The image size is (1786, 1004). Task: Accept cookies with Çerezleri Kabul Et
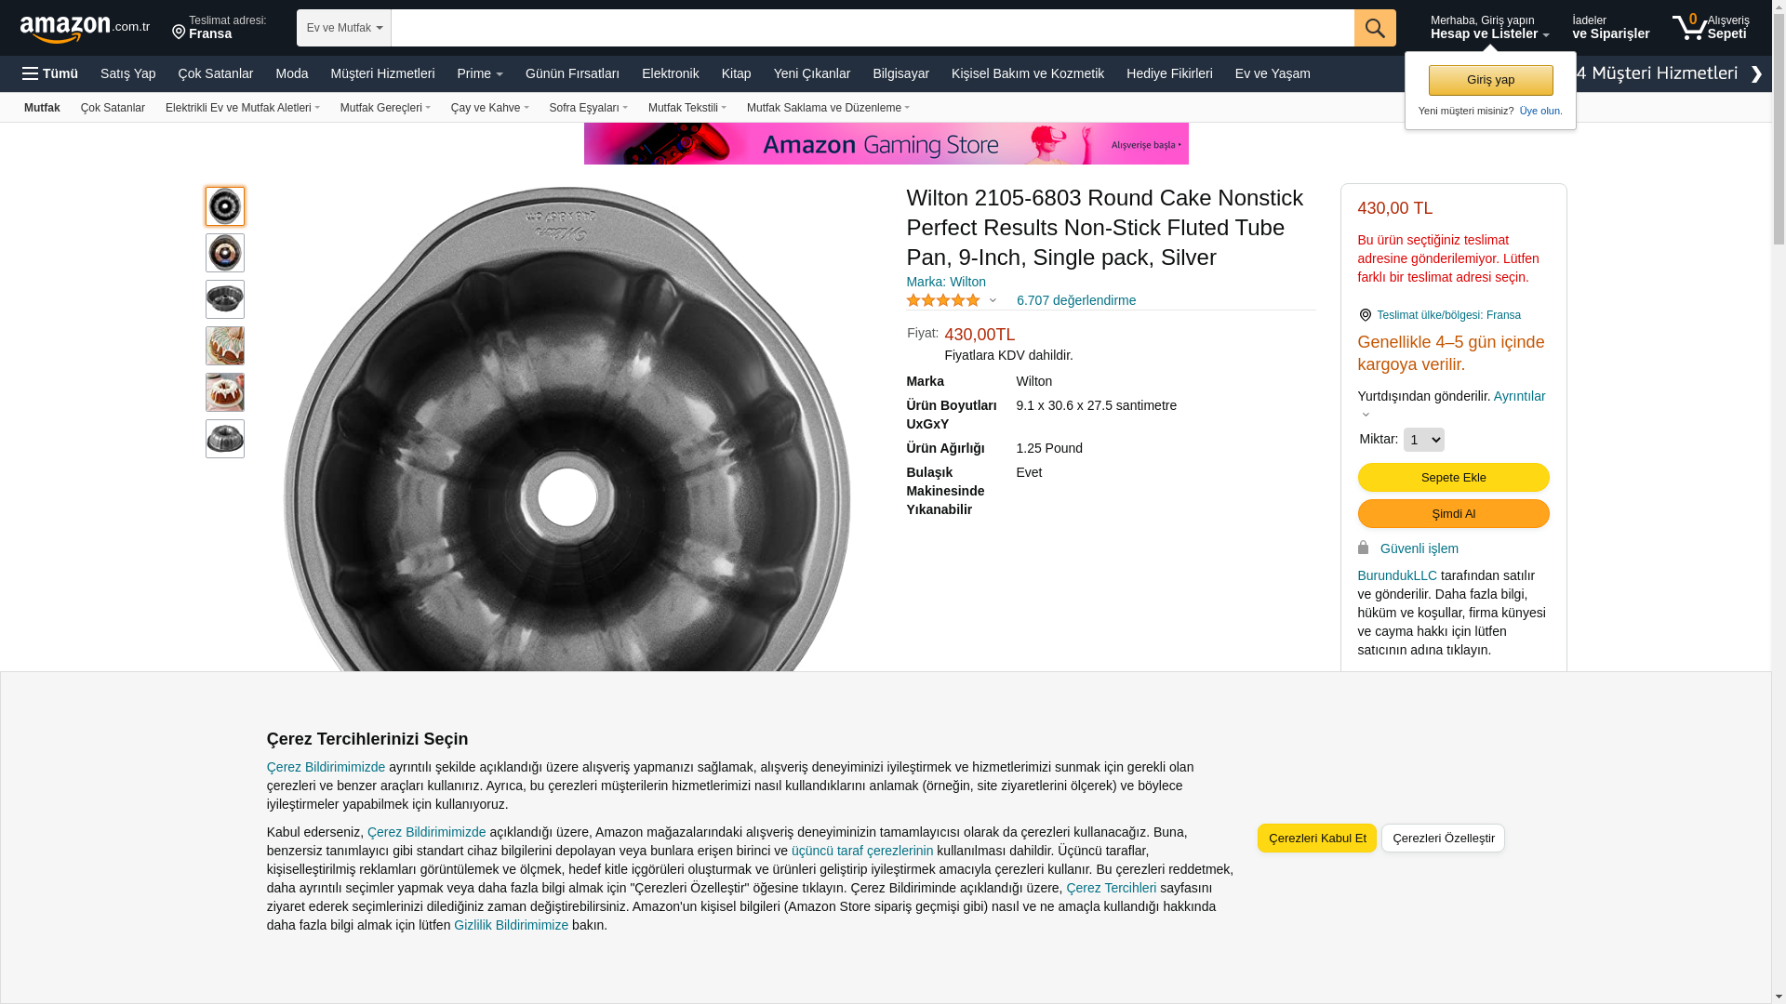(x=1316, y=839)
